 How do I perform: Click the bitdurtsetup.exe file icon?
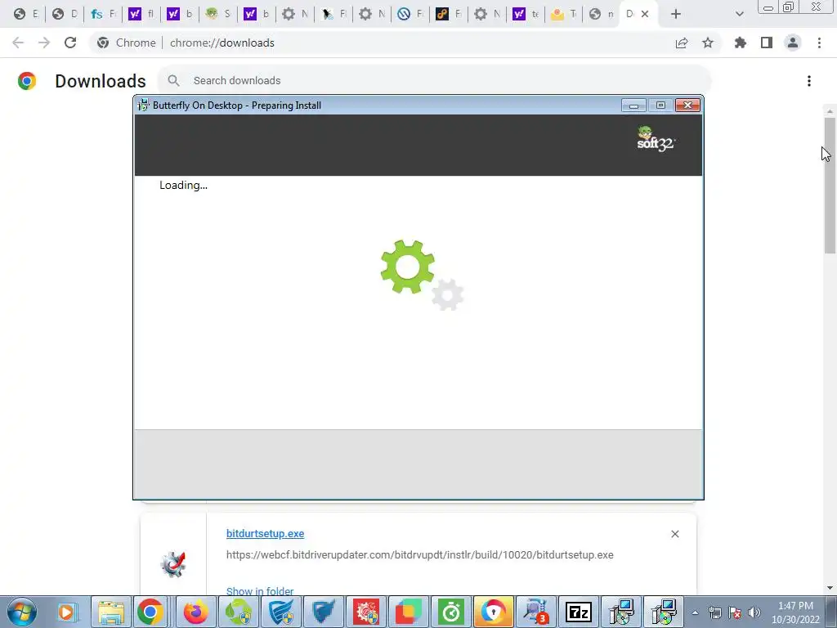[x=173, y=564]
